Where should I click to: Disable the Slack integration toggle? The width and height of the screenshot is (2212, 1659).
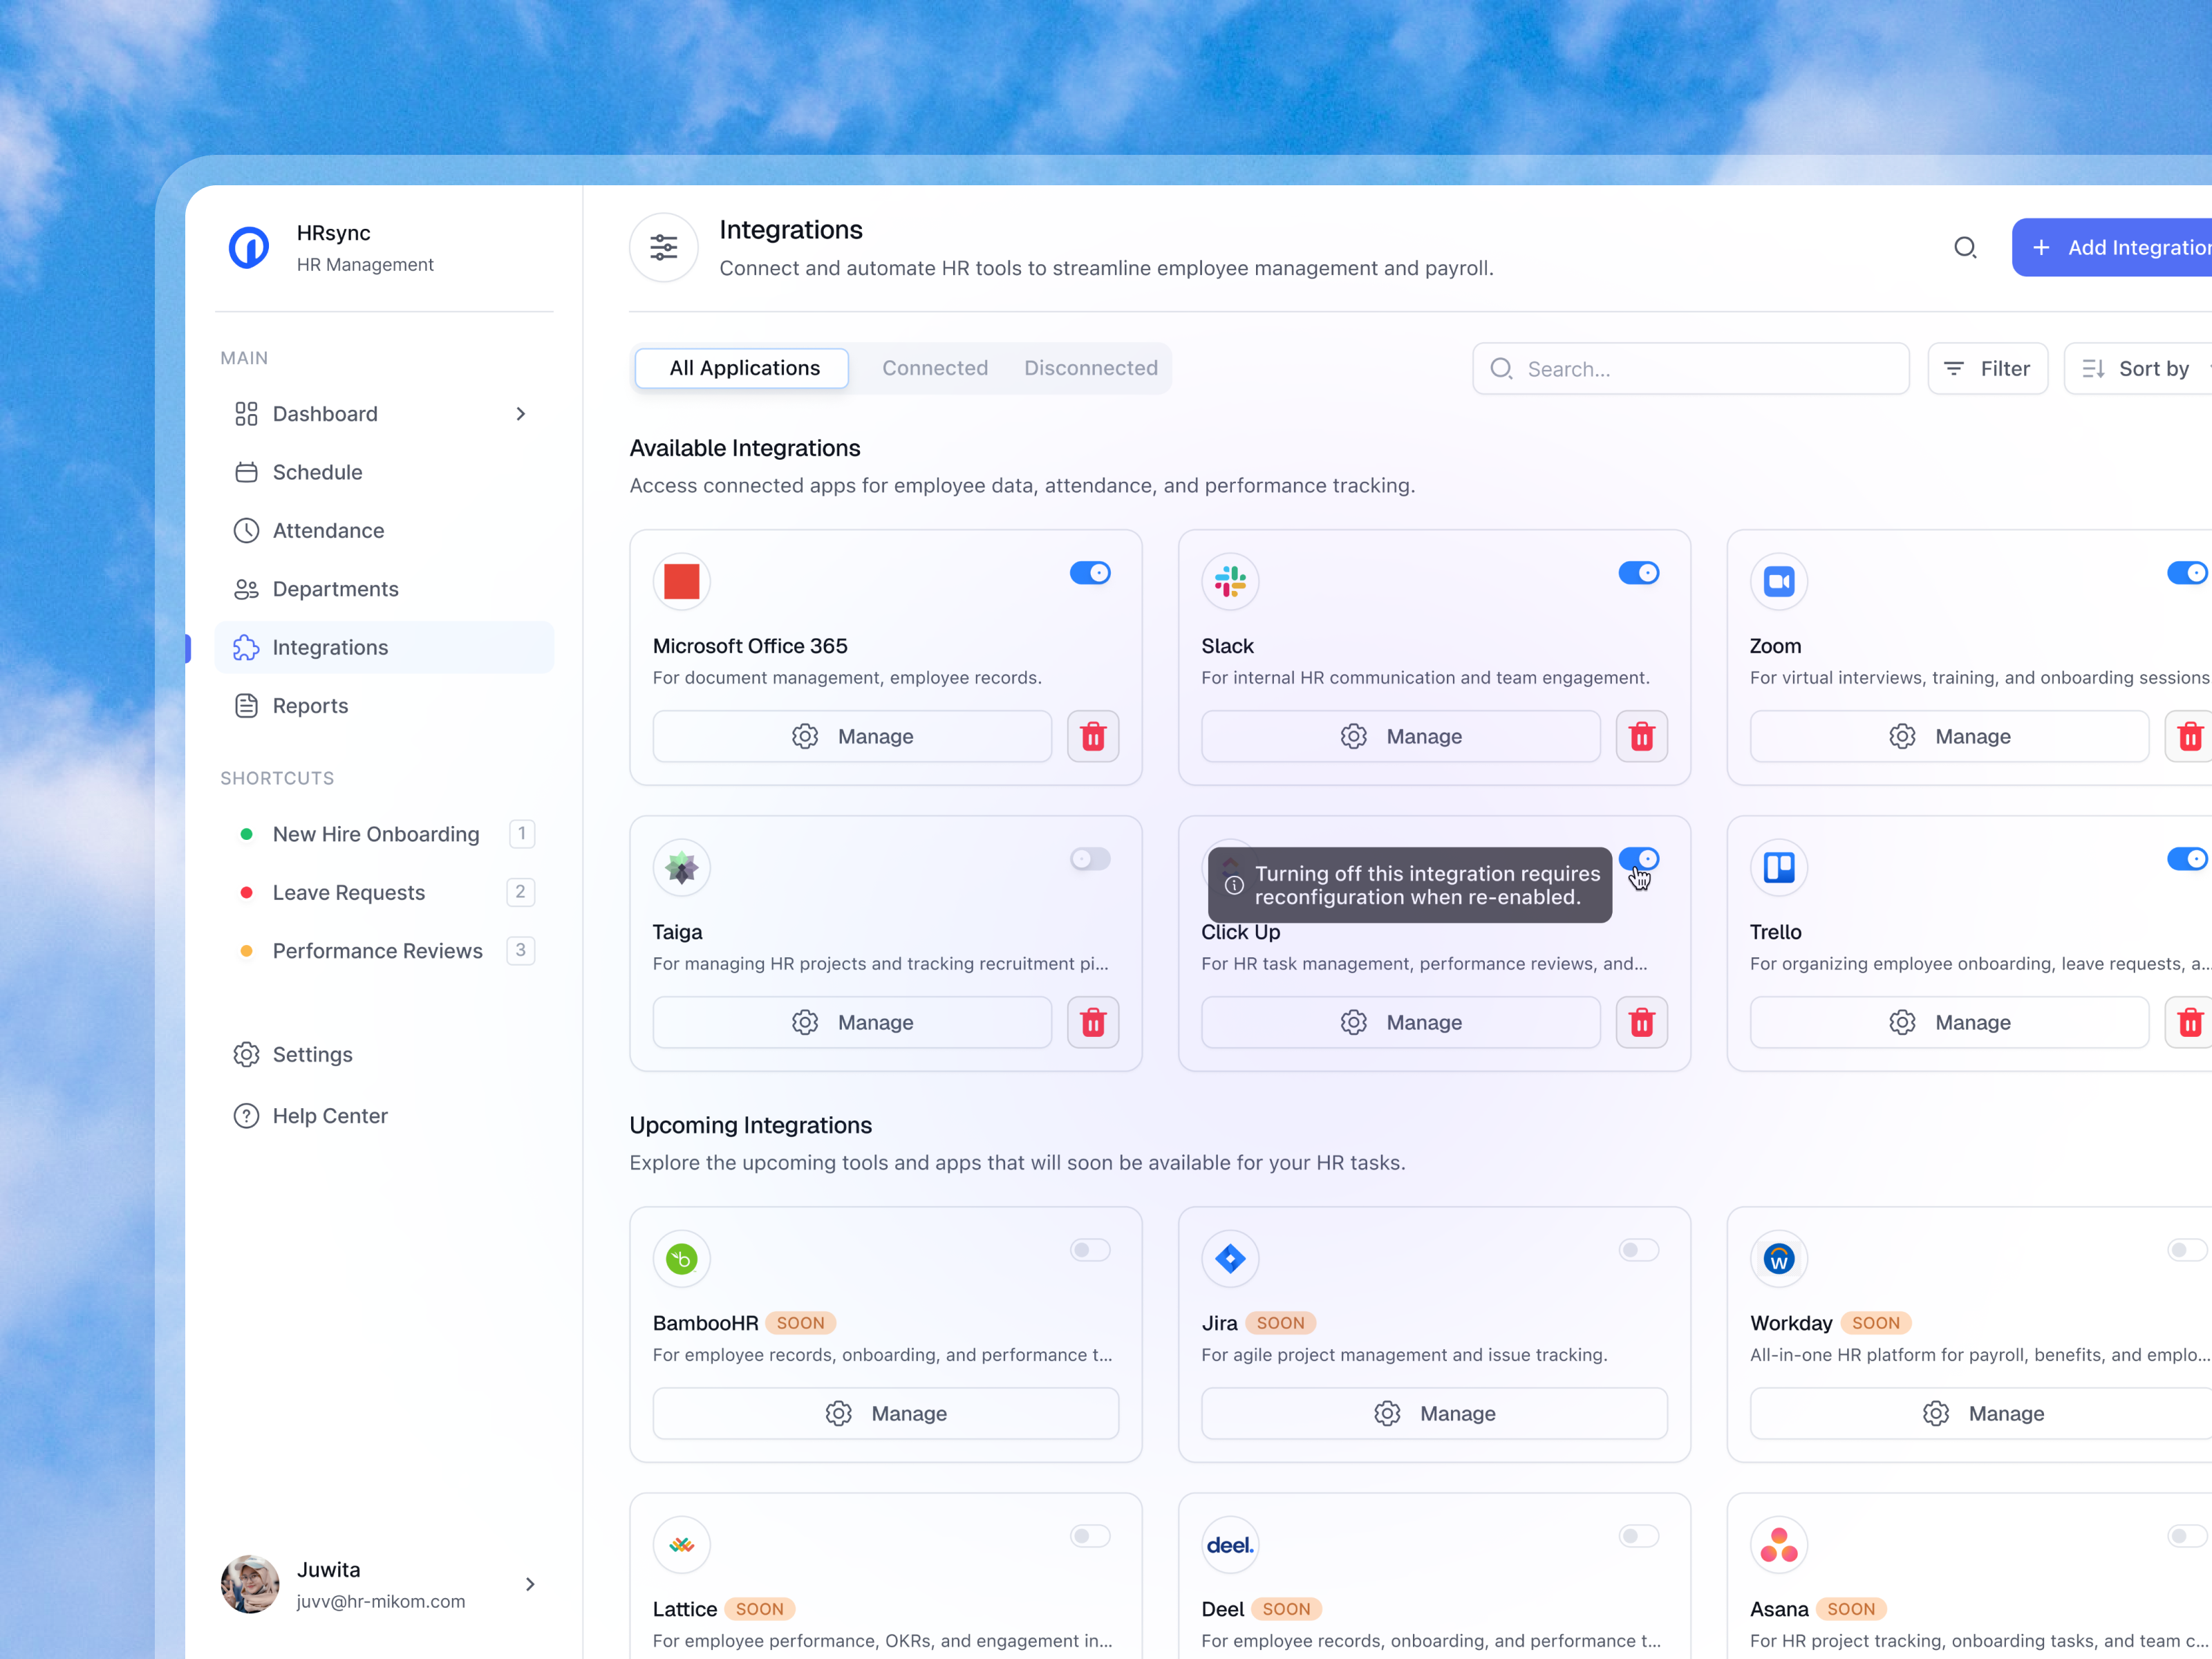click(x=1639, y=572)
